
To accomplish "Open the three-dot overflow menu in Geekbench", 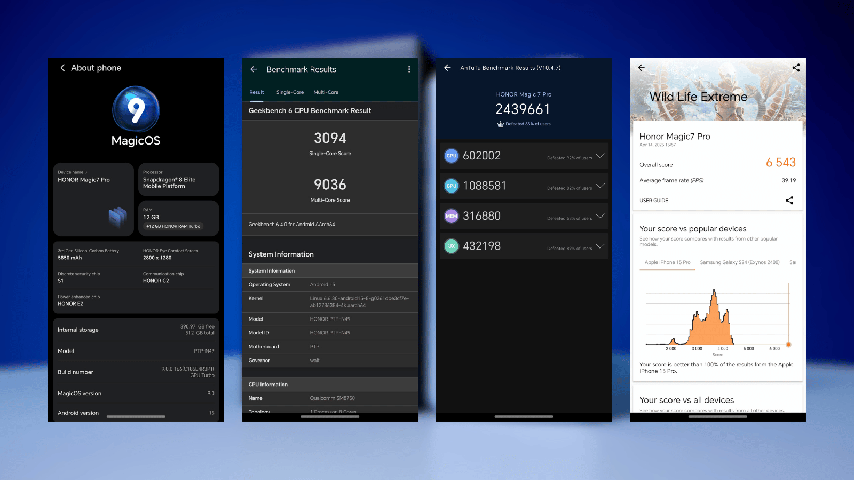I will click(409, 69).
